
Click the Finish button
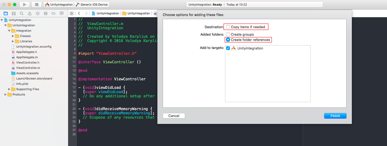tap(335, 116)
